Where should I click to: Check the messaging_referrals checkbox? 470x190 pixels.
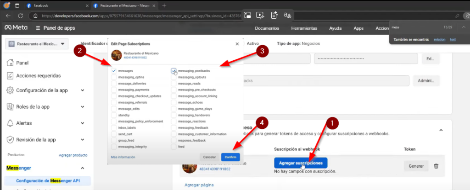point(114,102)
